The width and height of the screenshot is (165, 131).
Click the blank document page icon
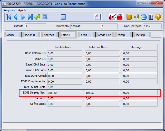[98, 17]
